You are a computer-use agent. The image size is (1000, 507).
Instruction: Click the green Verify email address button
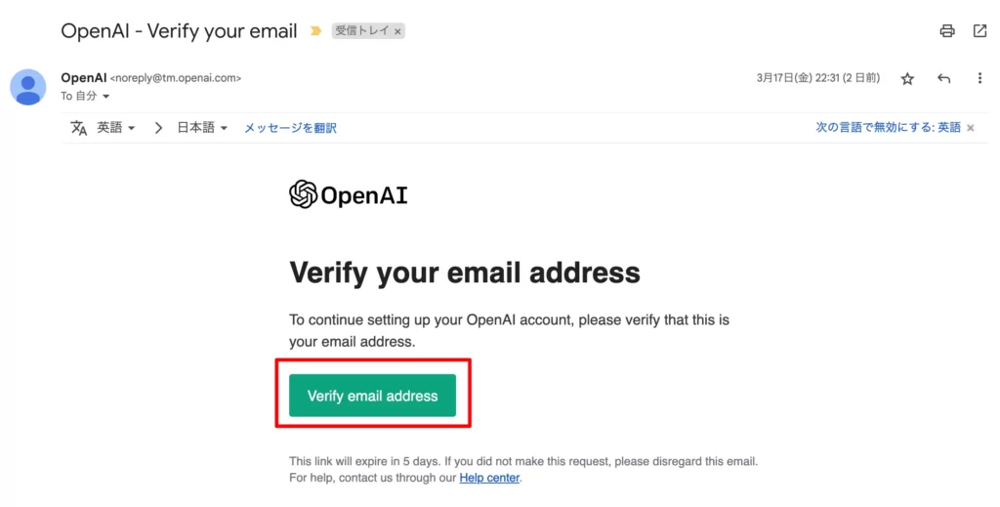372,396
